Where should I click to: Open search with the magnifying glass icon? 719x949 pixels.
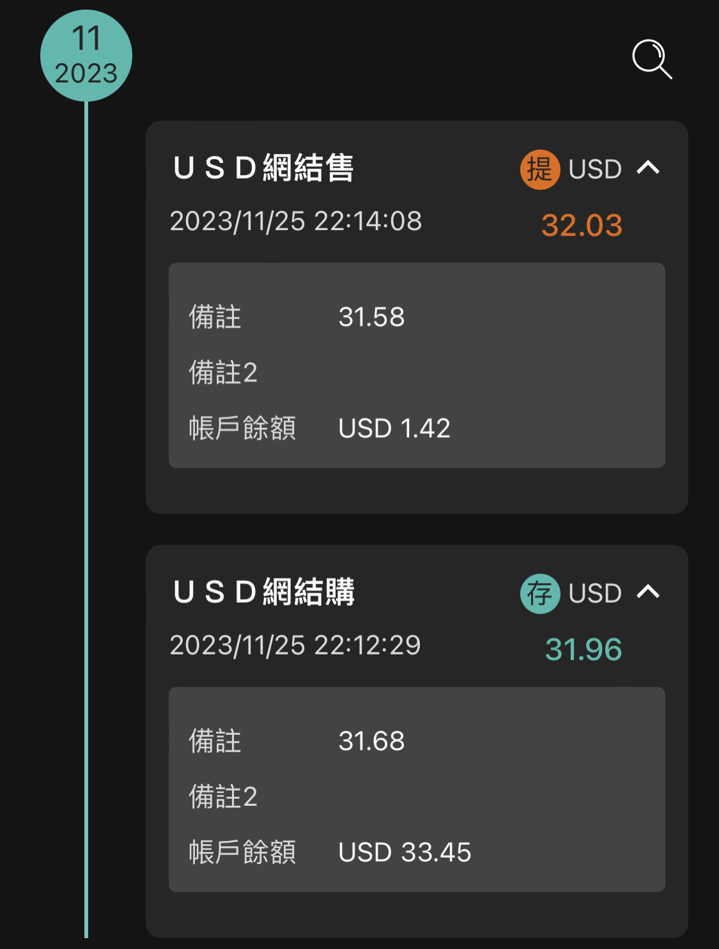pyautogui.click(x=652, y=59)
